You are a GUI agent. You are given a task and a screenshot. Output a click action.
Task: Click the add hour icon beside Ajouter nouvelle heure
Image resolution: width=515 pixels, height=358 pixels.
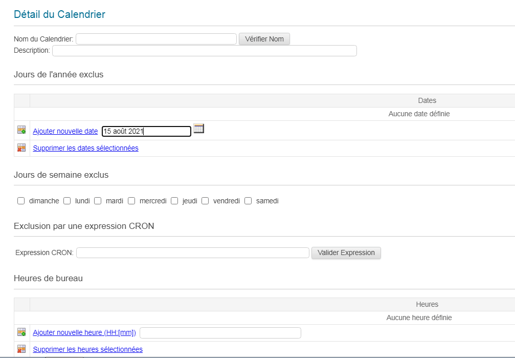(x=21, y=332)
